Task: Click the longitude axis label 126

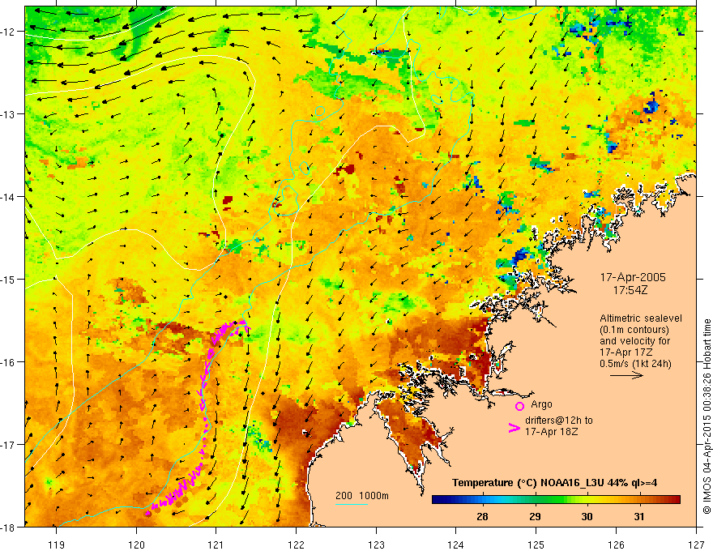Action: coord(616,545)
